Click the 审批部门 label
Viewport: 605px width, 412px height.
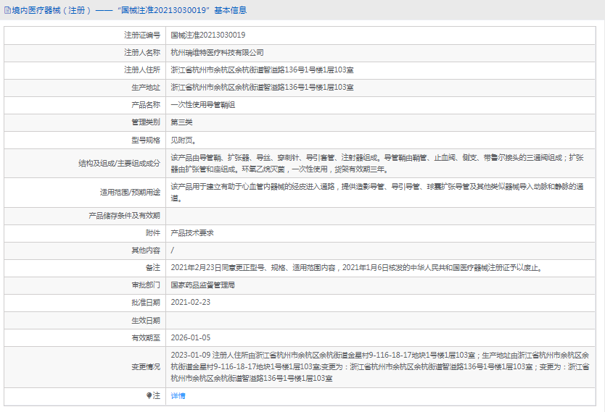146,285
